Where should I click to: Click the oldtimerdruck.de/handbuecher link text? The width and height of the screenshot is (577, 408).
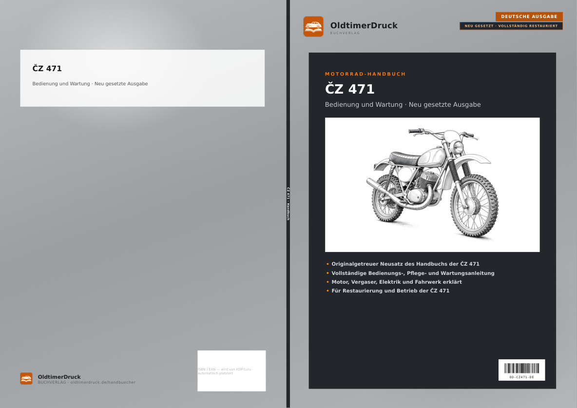[103, 383]
